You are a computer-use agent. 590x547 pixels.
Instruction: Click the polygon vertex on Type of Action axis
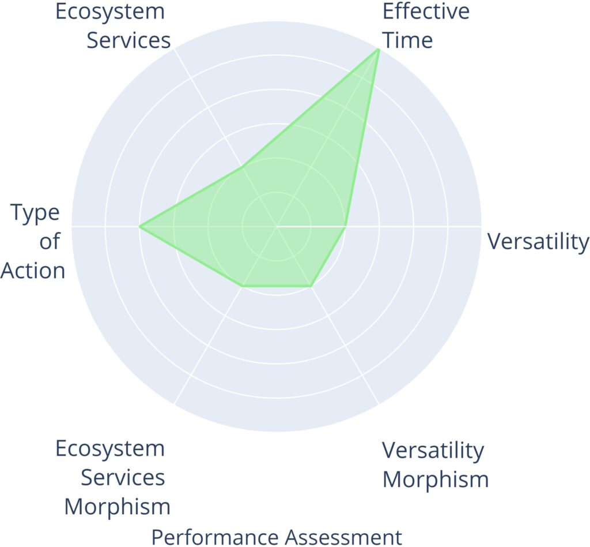[140, 226]
